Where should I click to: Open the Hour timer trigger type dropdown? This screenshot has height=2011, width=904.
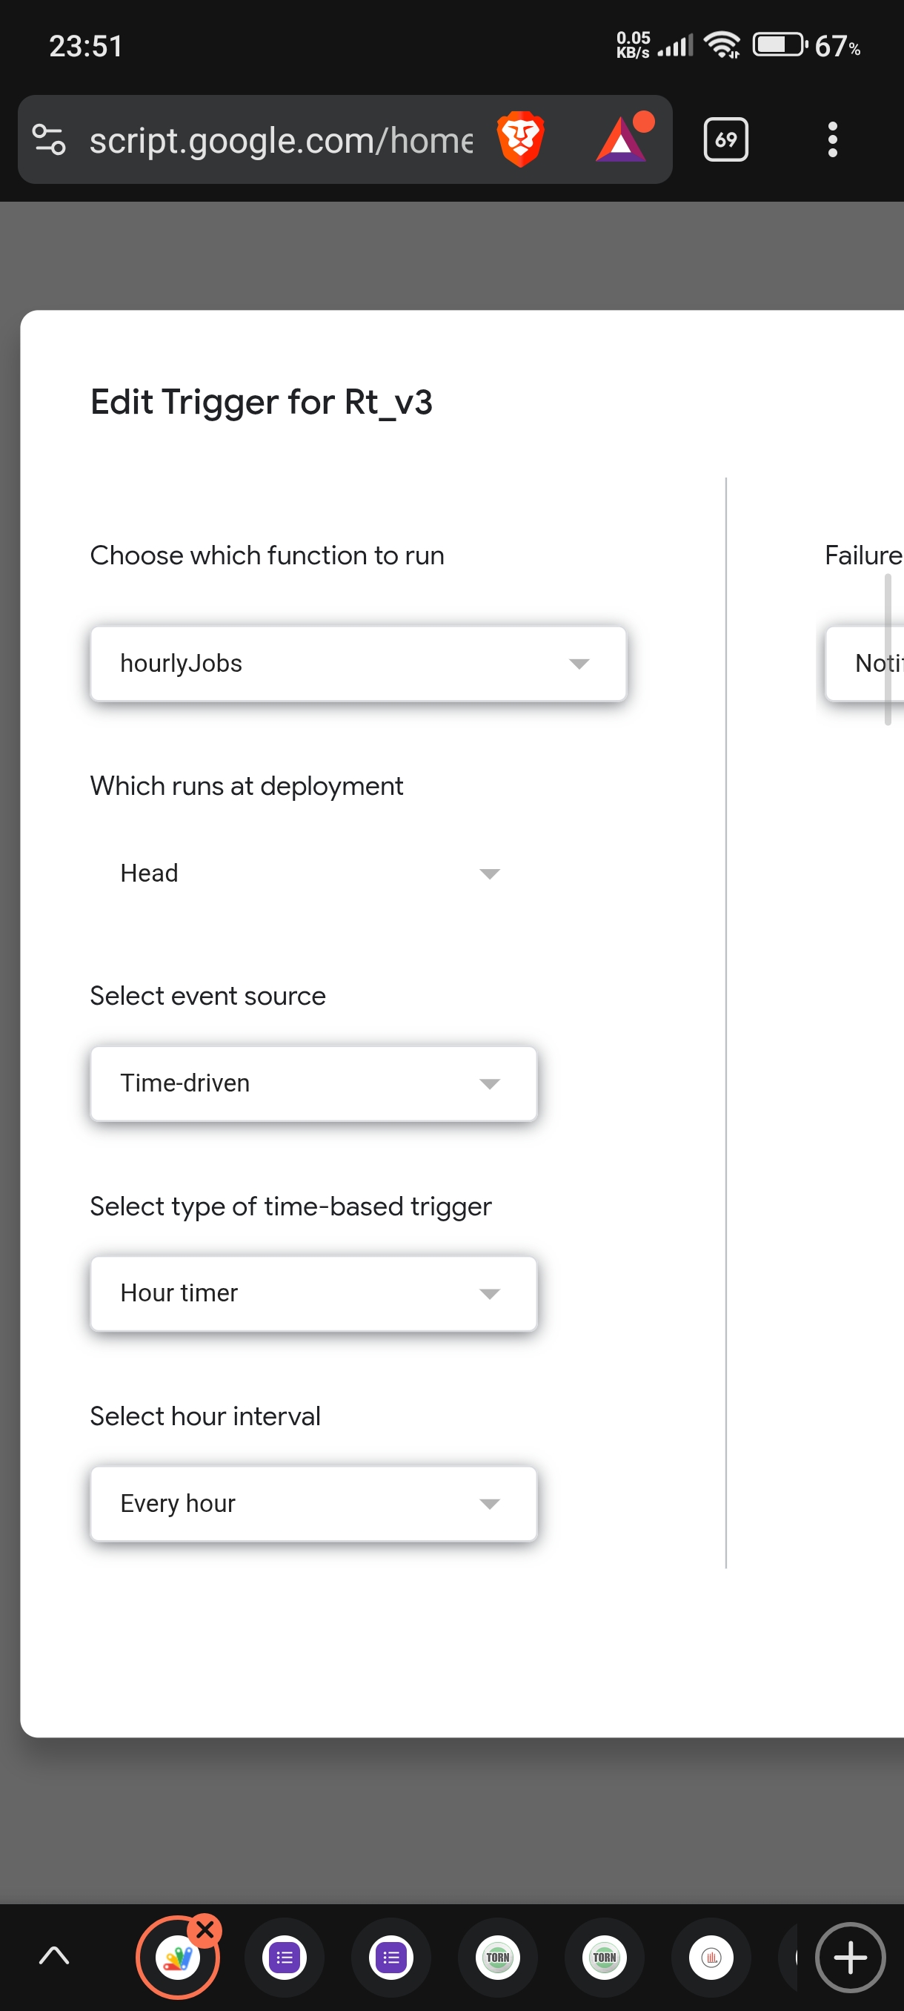(313, 1293)
